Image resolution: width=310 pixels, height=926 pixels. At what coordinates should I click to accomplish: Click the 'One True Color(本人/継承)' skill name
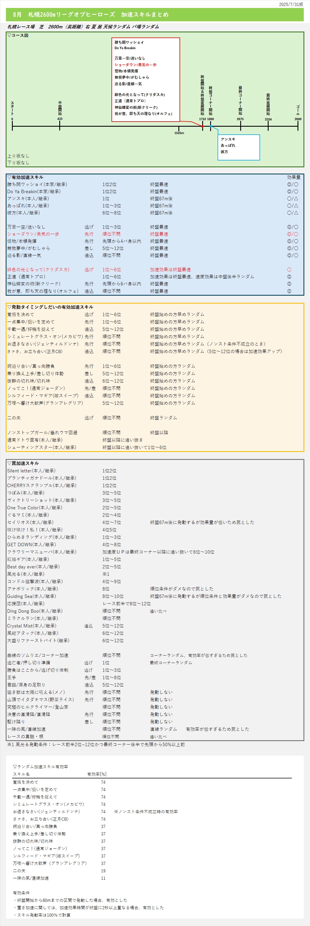pyautogui.click(x=35, y=508)
